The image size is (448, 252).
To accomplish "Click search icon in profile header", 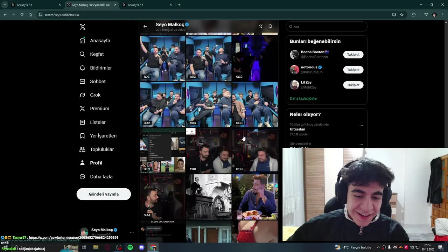I will (271, 26).
